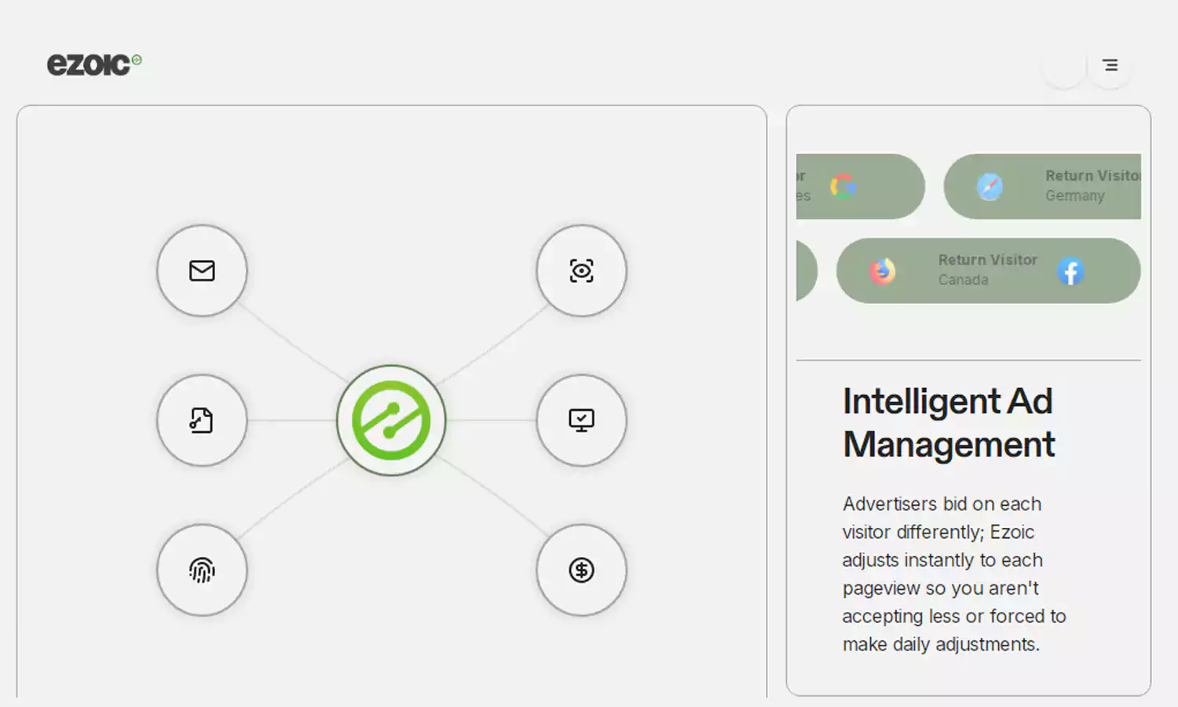The width and height of the screenshot is (1178, 707).
Task: Click the 'Advertisers bid on each visitor' paragraph
Action: pos(953,573)
